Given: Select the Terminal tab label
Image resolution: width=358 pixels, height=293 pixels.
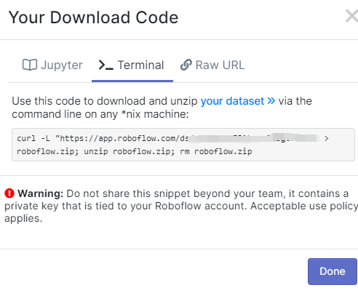Looking at the screenshot, I should 140,65.
